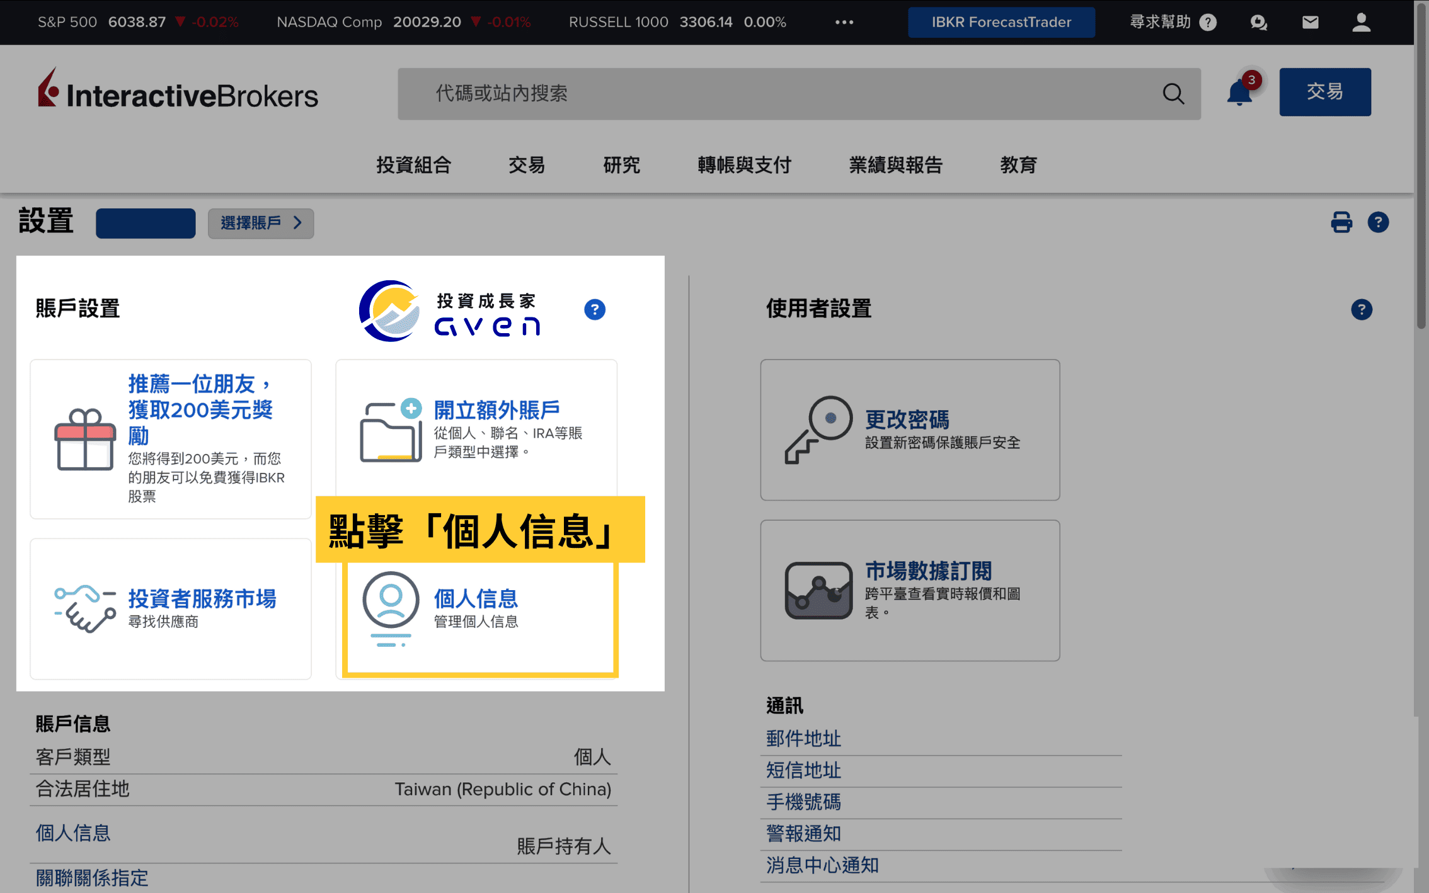Open the 轉帳與支付 menu
This screenshot has width=1429, height=893.
pos(744,165)
